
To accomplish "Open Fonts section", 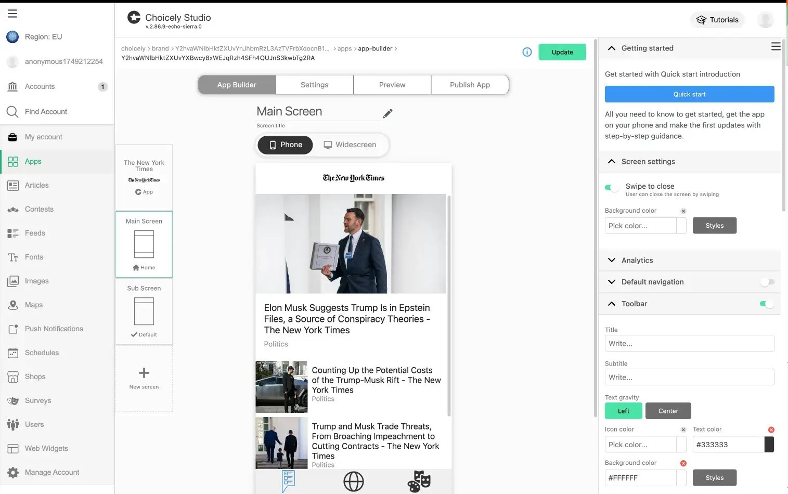I will point(57,257).
